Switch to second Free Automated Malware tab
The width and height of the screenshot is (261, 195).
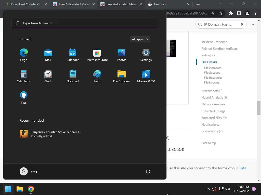tap(122, 4)
